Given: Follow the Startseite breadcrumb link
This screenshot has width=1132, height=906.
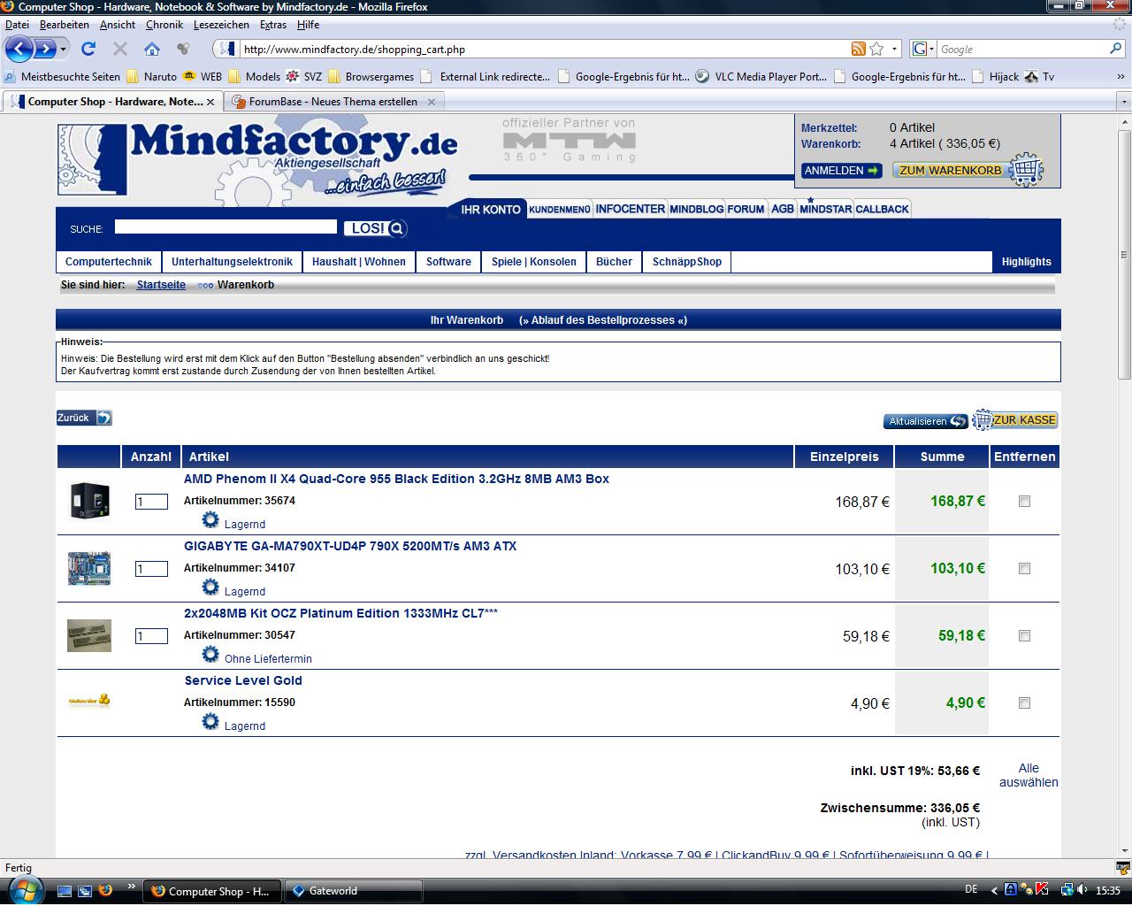Looking at the screenshot, I should click(x=161, y=285).
